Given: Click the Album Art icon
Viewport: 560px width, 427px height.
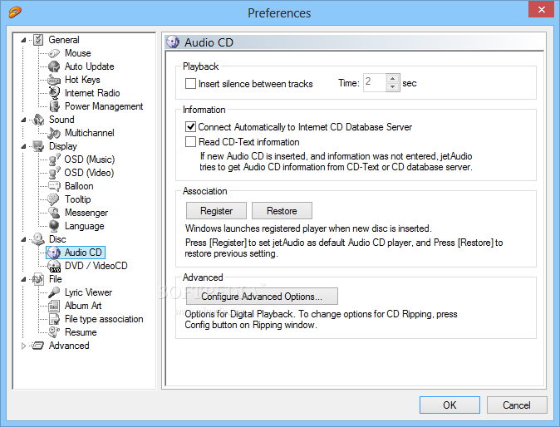Looking at the screenshot, I should pyautogui.click(x=54, y=306).
